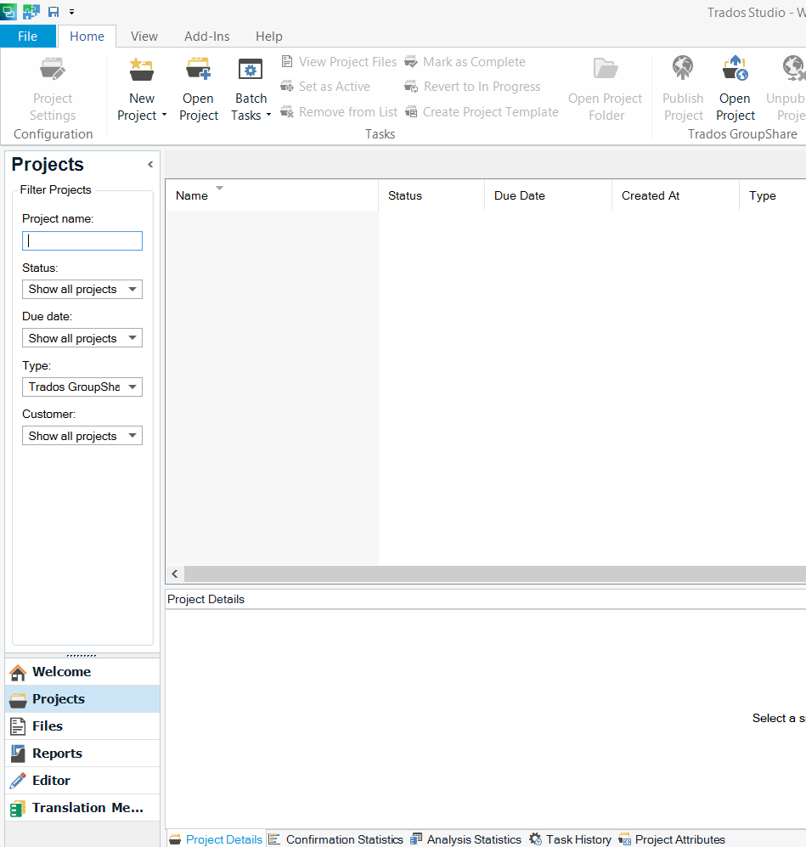The image size is (806, 847).
Task: Switch to the View ribbon tab
Action: click(x=144, y=37)
